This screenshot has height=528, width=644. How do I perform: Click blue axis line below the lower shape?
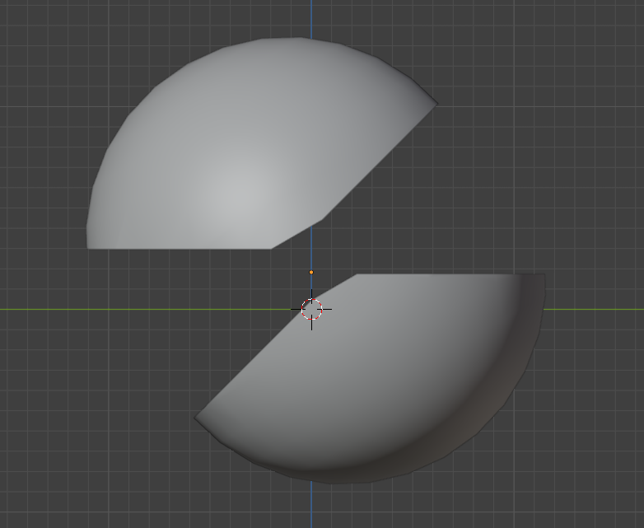coord(311,507)
